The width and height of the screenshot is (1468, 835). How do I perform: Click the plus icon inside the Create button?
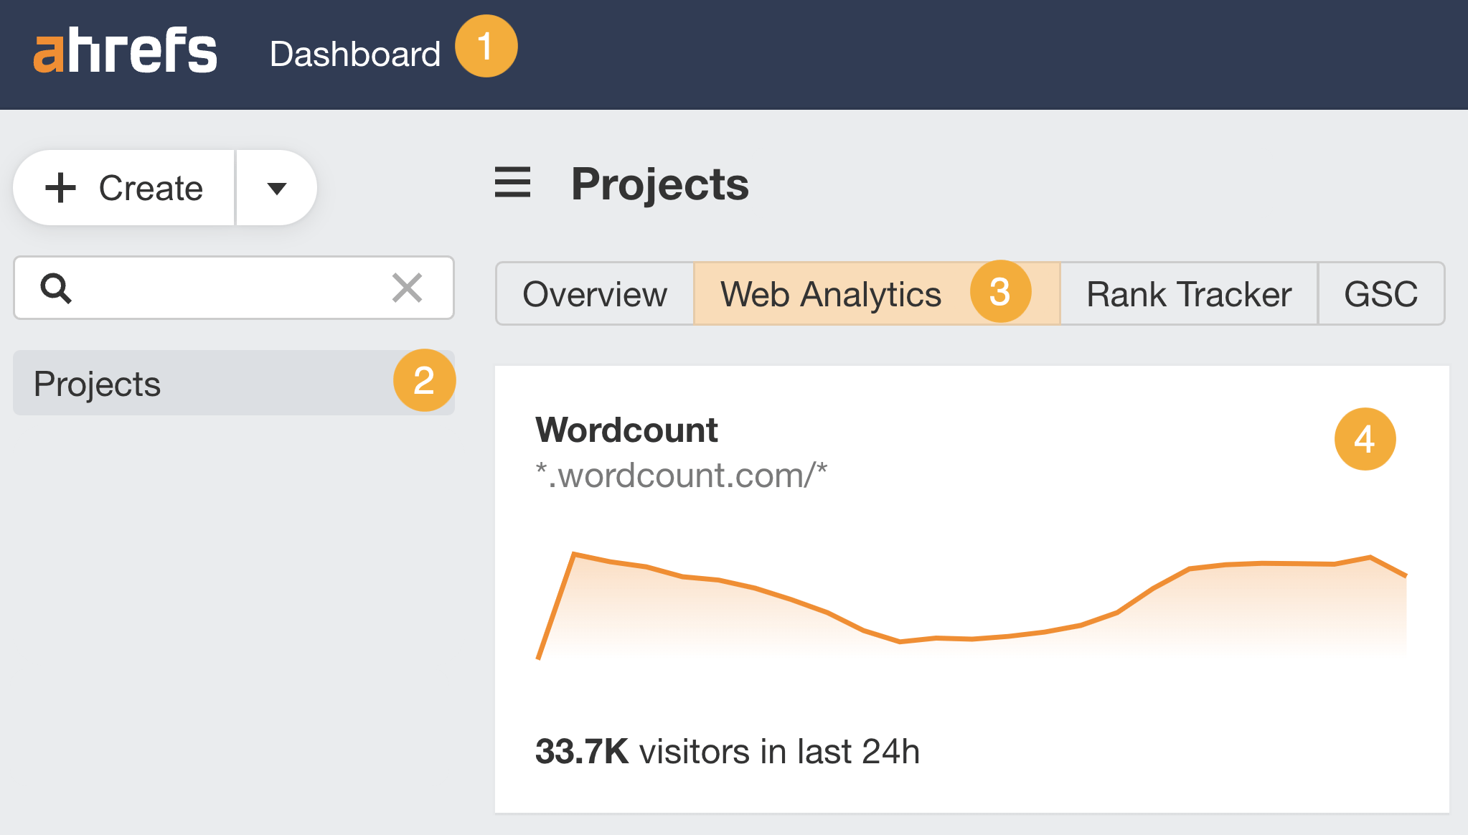(x=61, y=187)
